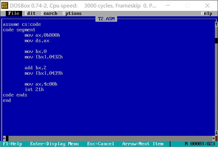Click the horizontal scrollbar right arrow

213,138
